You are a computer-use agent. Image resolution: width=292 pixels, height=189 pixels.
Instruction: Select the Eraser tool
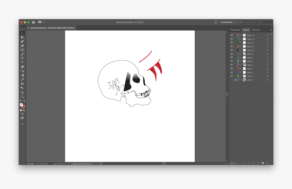[x=22, y=67]
